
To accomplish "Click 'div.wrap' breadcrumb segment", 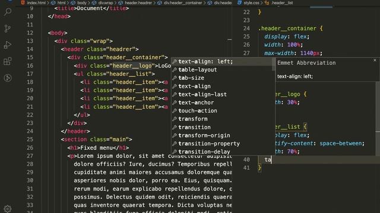I will (x=106, y=2).
